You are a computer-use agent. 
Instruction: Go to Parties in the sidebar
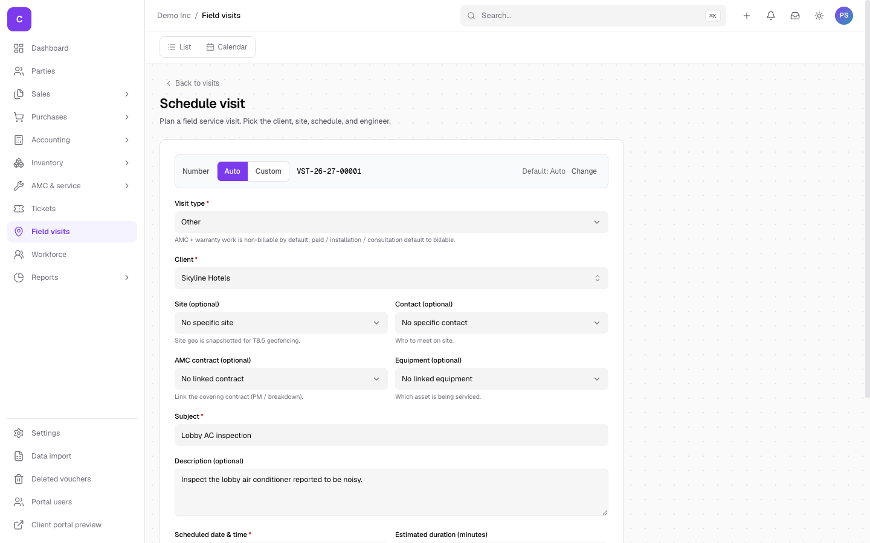[x=72, y=71]
